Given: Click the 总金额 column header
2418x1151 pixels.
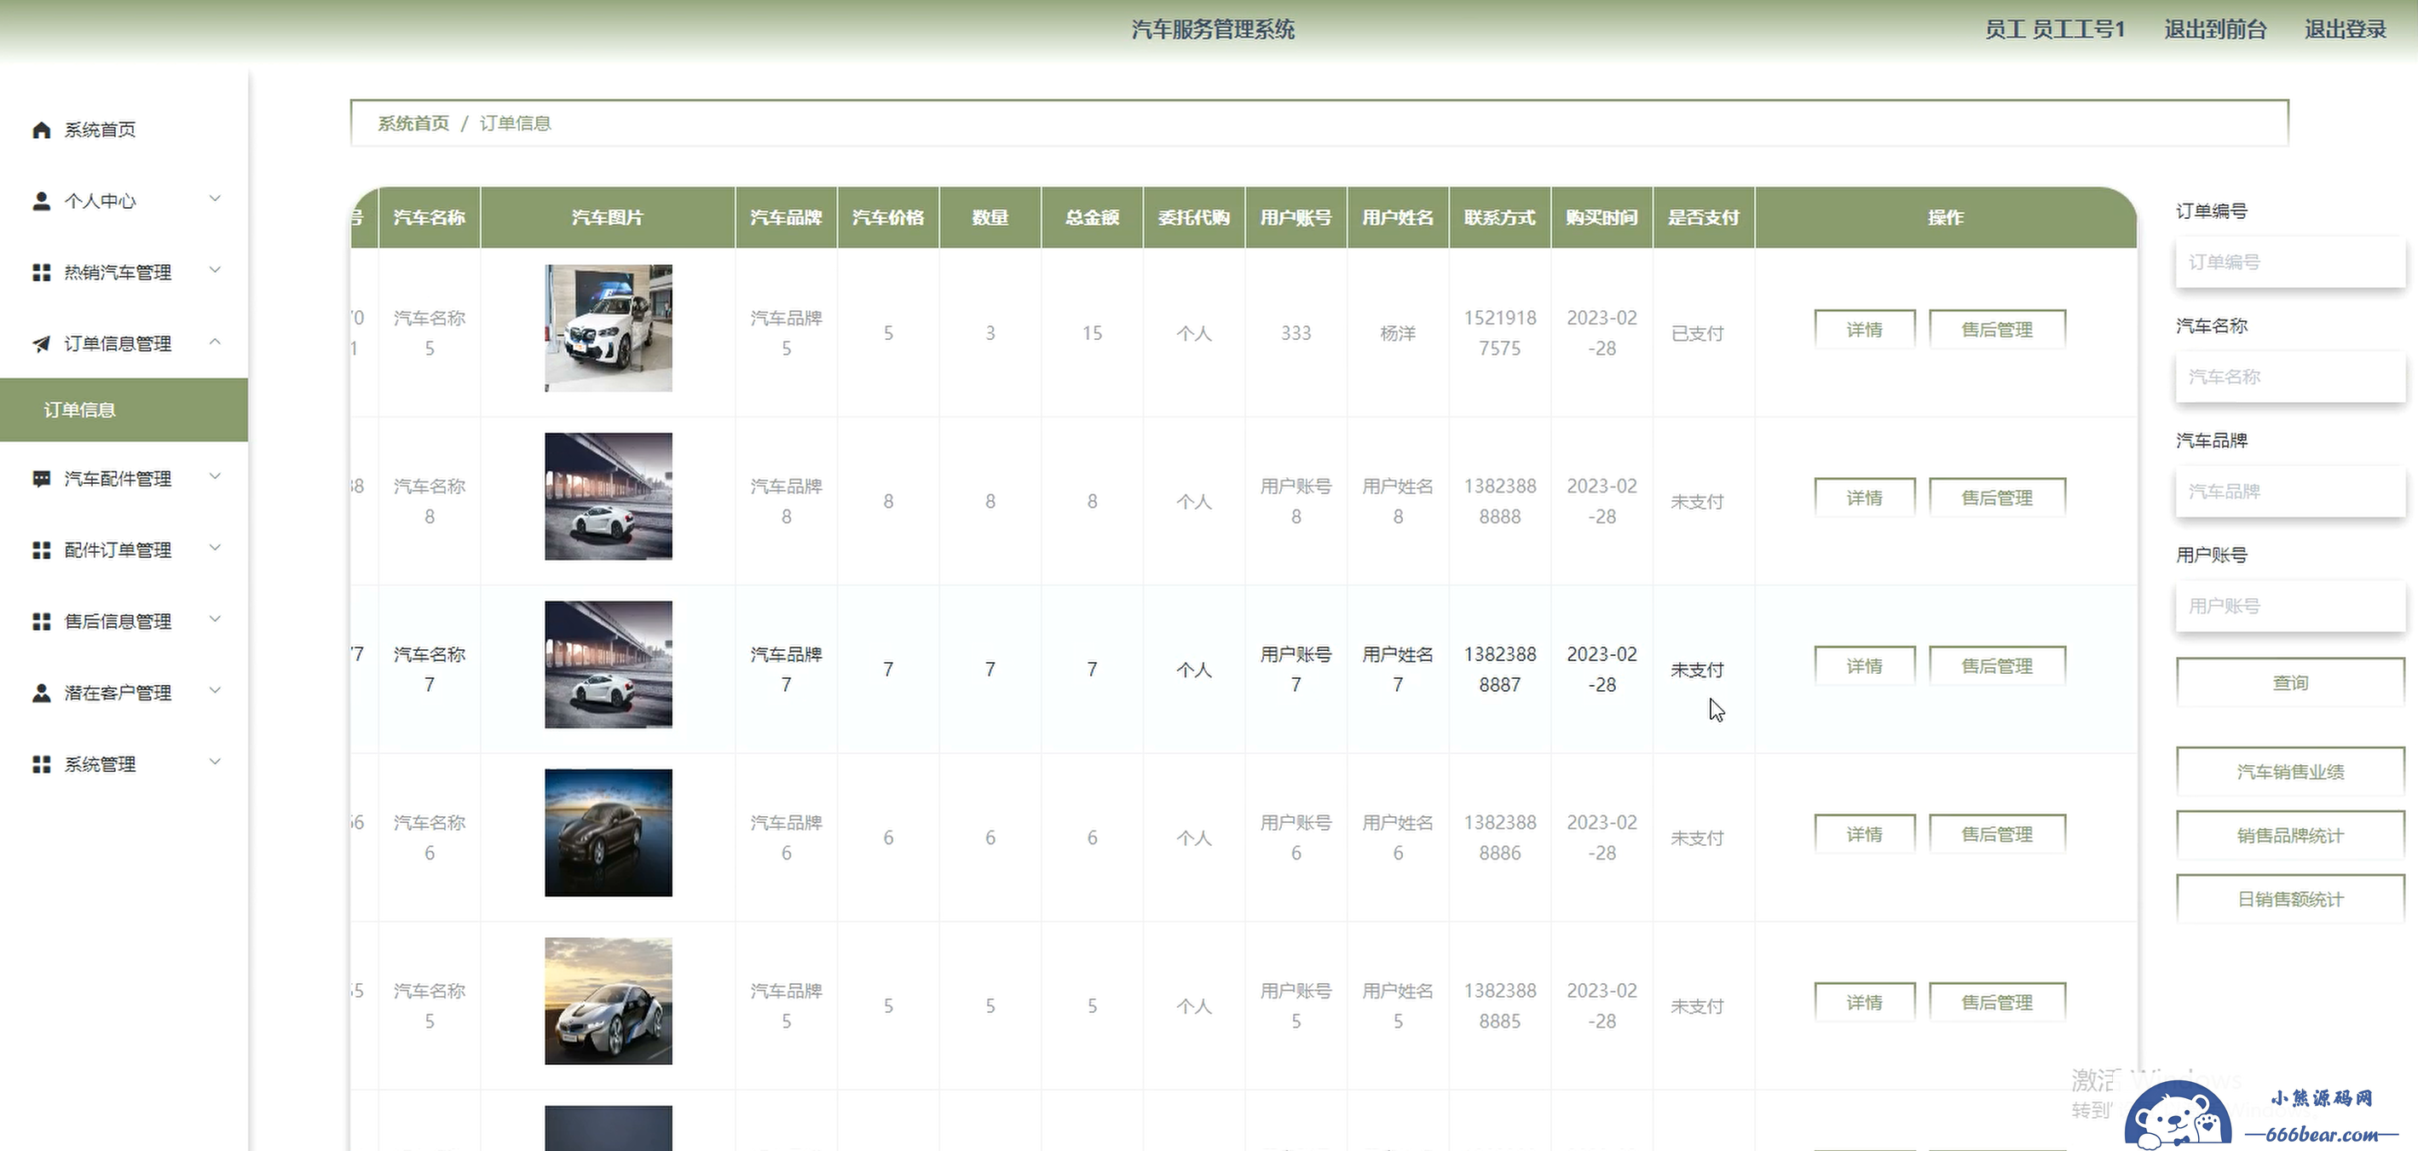Looking at the screenshot, I should pyautogui.click(x=1092, y=217).
